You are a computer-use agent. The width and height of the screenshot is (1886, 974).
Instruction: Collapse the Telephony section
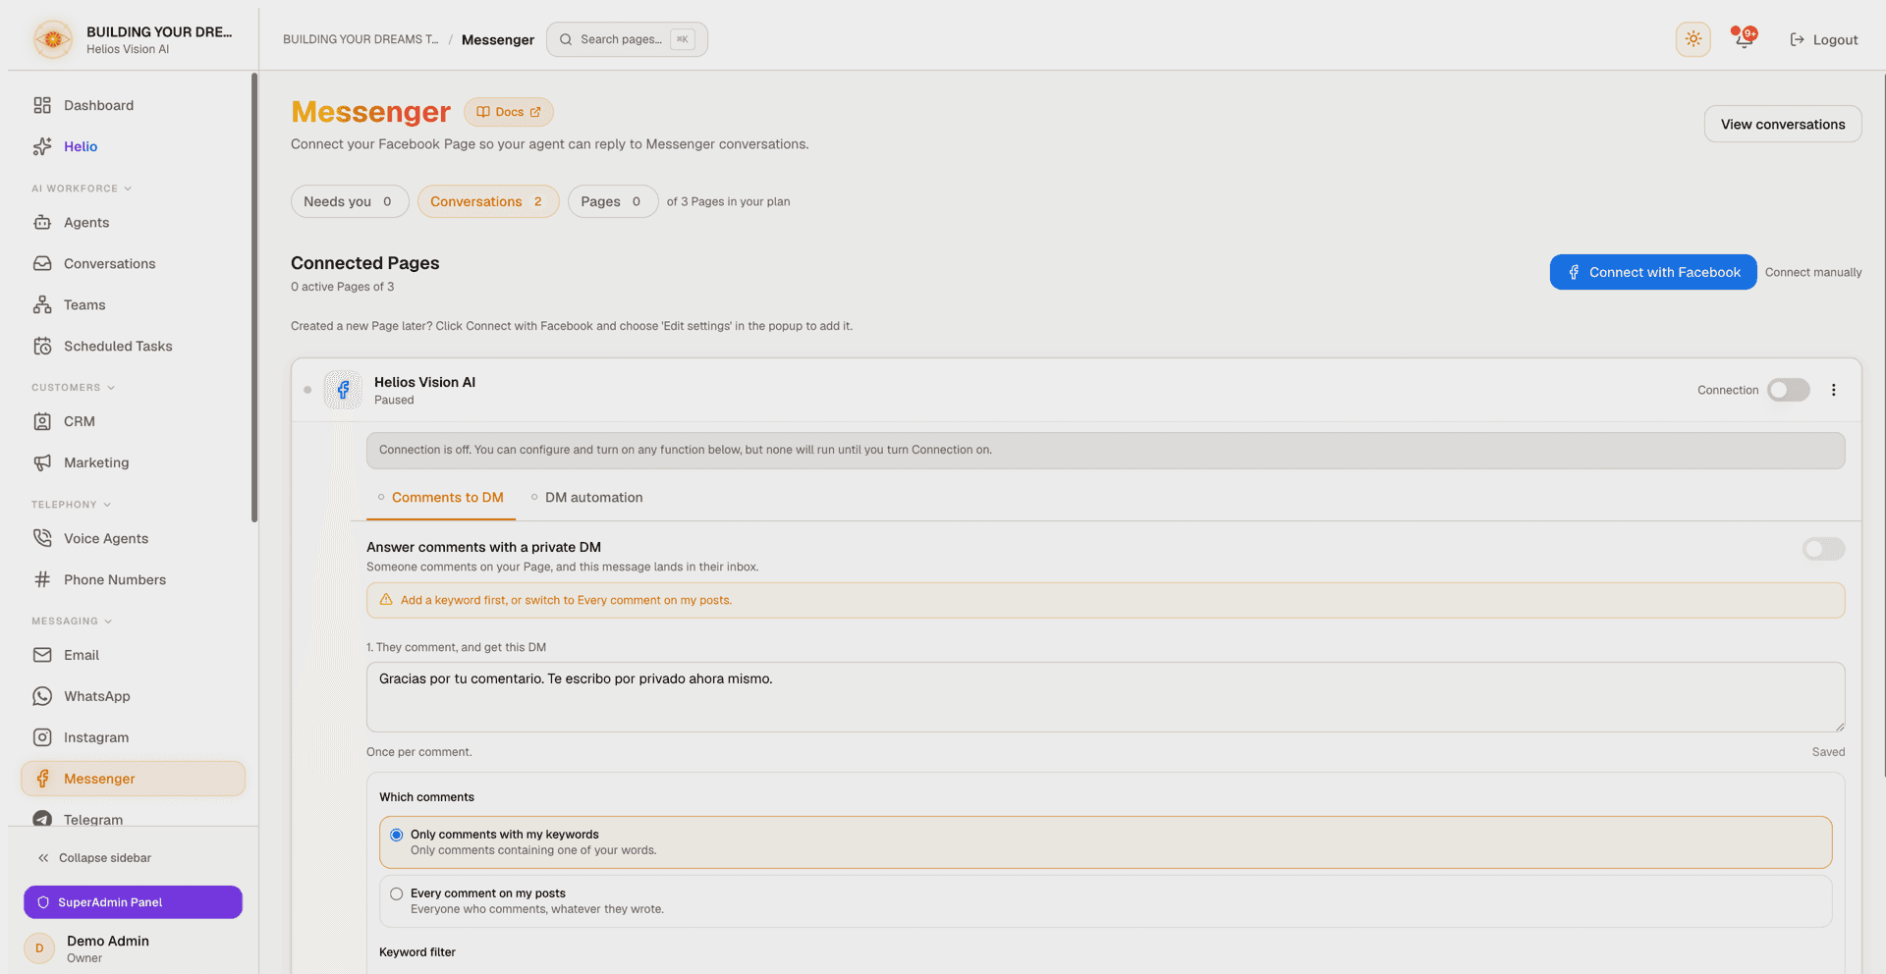click(x=72, y=505)
